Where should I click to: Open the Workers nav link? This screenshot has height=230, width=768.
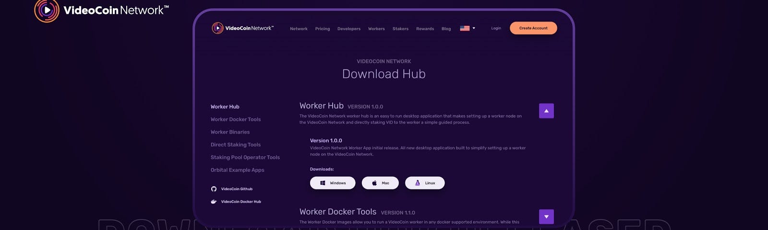(376, 29)
